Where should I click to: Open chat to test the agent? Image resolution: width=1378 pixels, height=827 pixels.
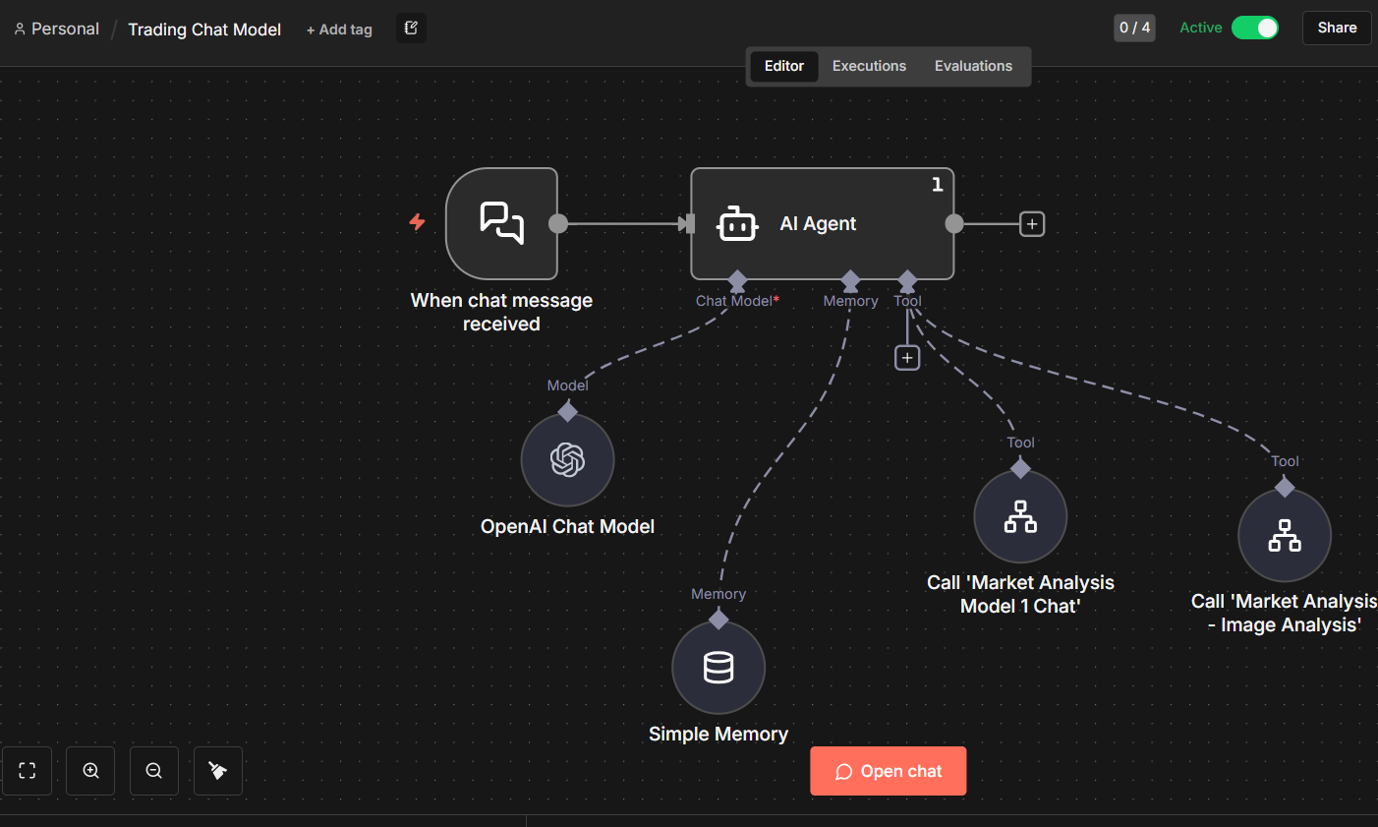[888, 770]
